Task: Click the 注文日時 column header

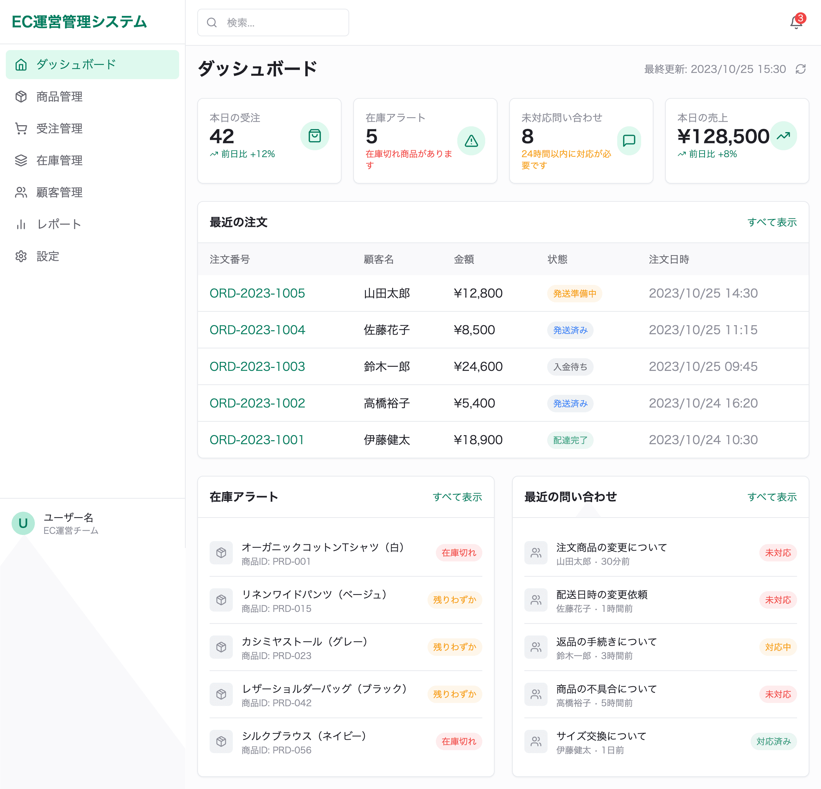Action: click(x=669, y=259)
